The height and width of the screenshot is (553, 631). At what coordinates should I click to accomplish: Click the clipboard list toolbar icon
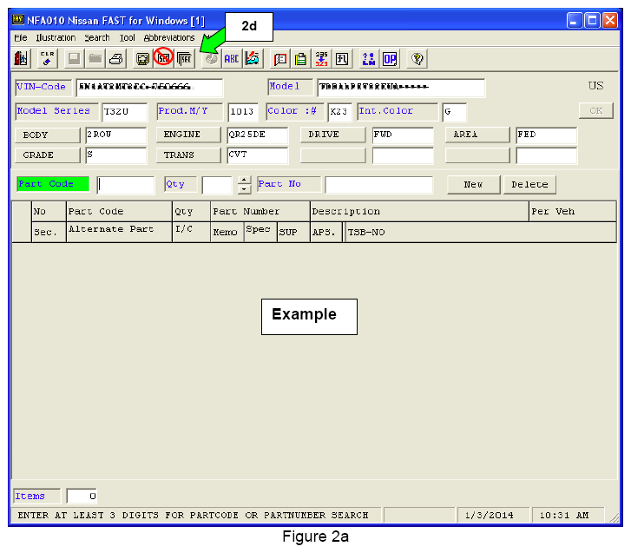300,58
